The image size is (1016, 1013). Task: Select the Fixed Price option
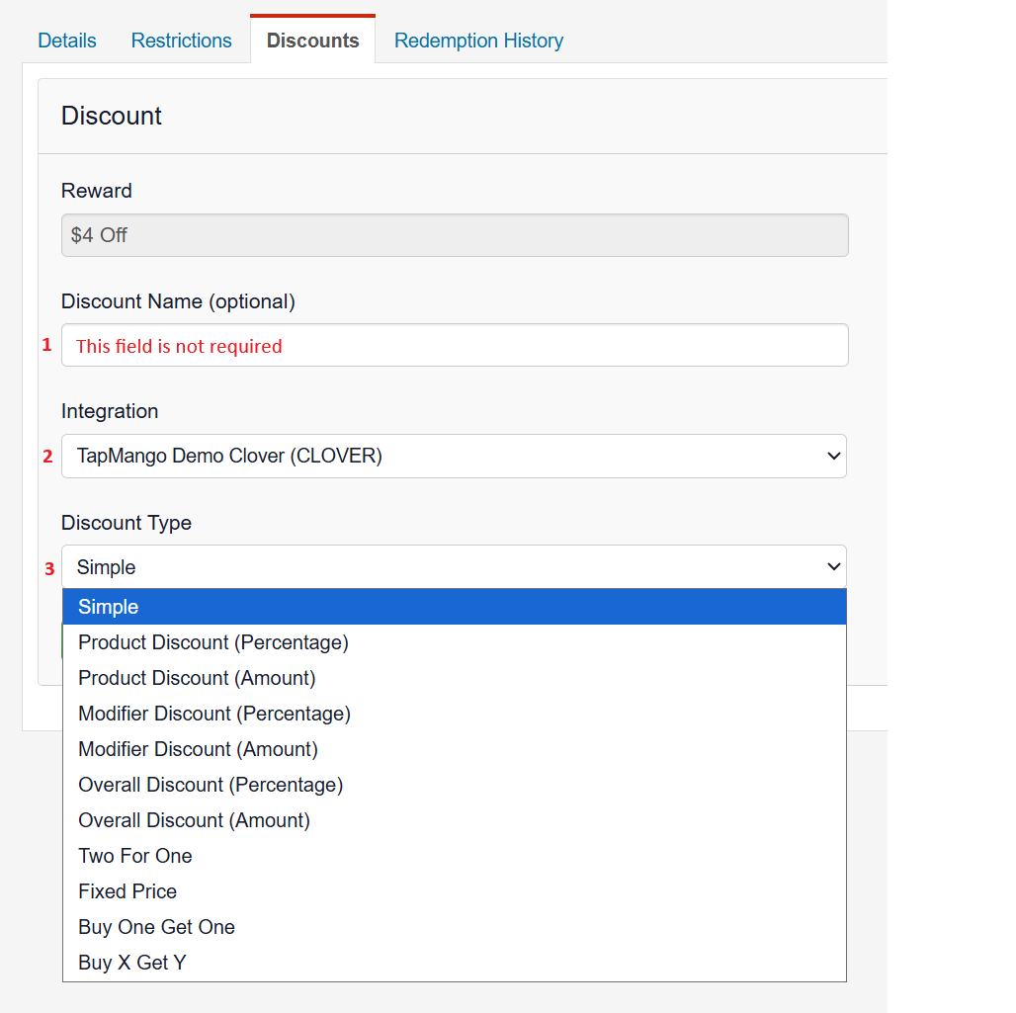tap(455, 891)
